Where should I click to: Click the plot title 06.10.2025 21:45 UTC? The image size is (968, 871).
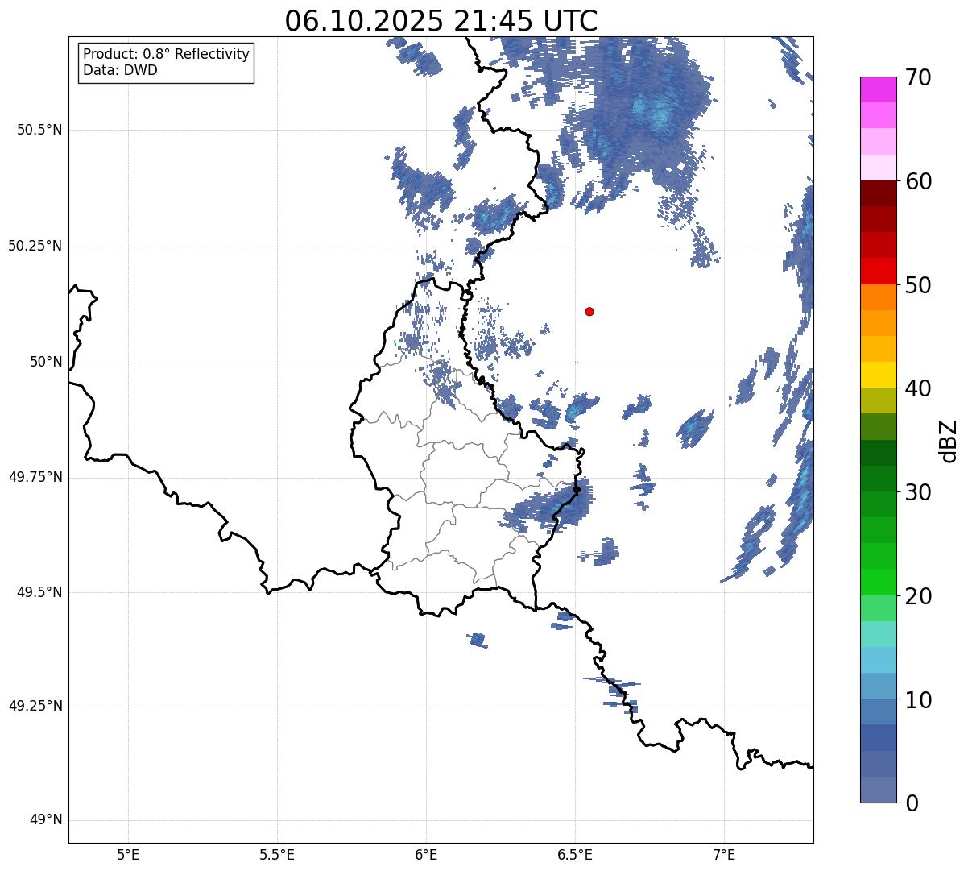coord(441,21)
